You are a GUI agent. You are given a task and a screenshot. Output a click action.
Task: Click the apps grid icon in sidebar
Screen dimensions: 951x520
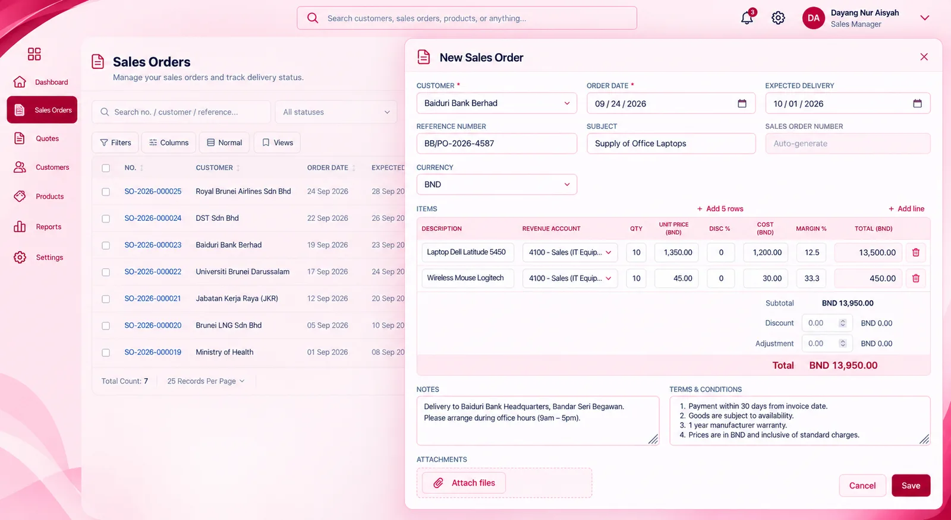tap(34, 54)
